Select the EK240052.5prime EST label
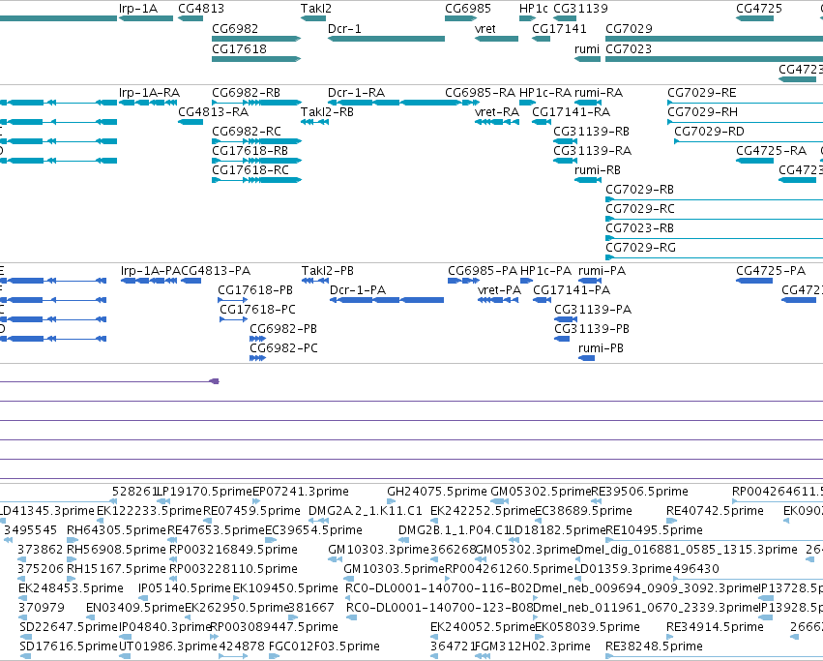Viewport: 823px width, 661px height. (x=482, y=627)
